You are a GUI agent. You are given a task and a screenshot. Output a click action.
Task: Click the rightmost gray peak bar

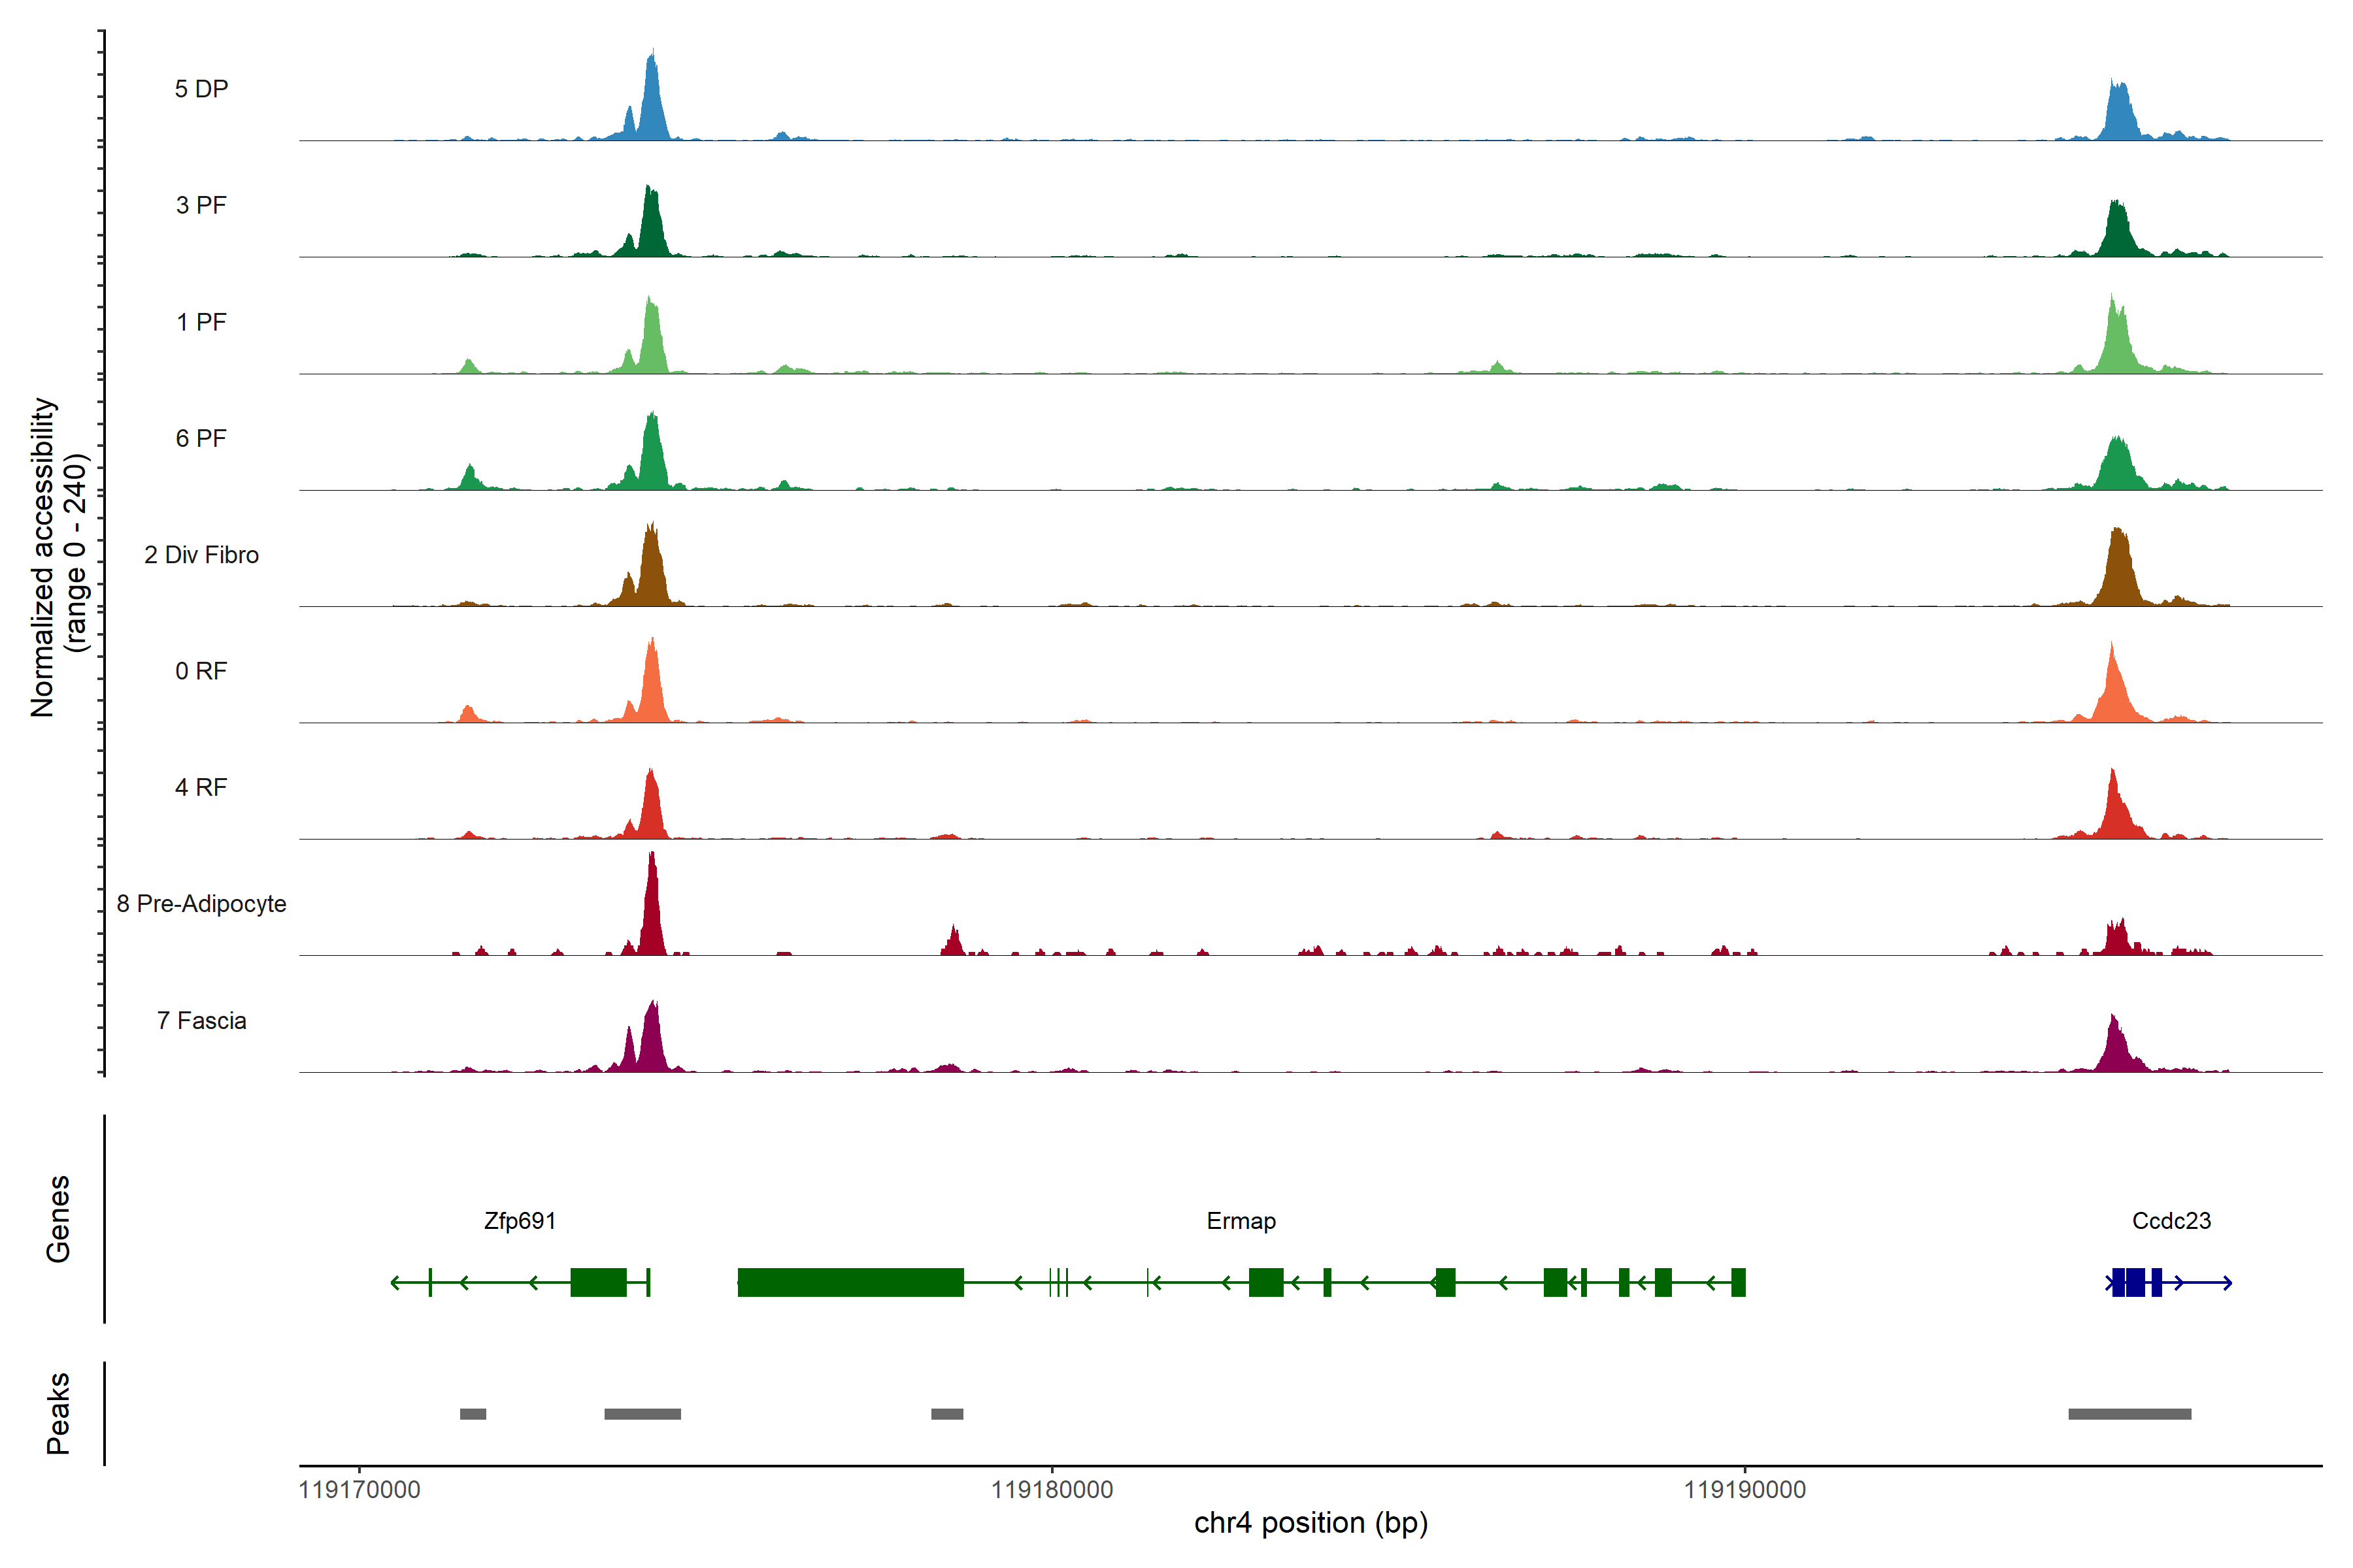(x=2129, y=1414)
